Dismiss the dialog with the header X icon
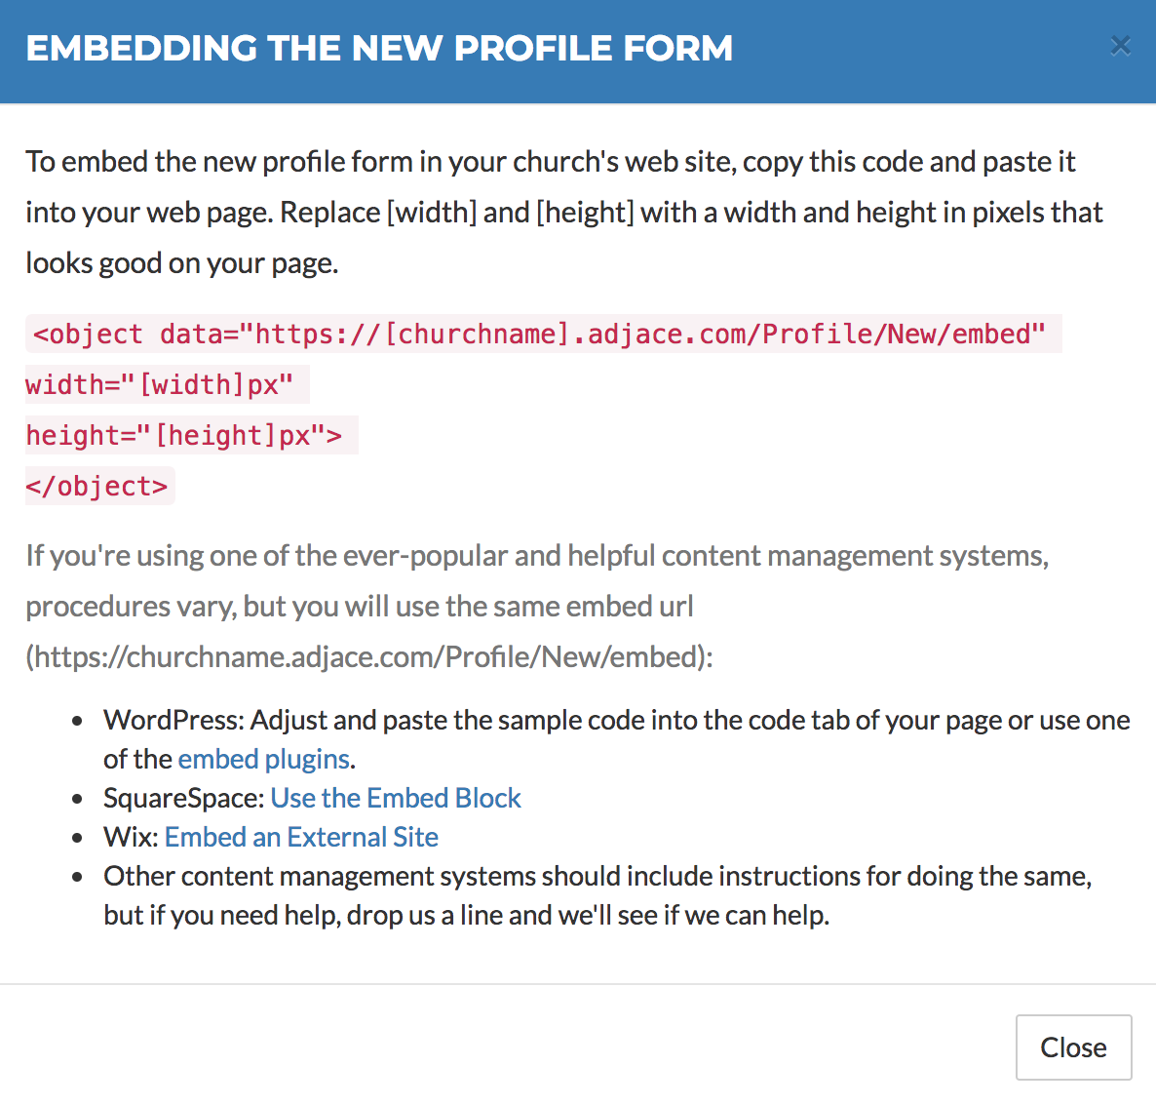Viewport: 1156px width, 1106px height. pyautogui.click(x=1120, y=46)
